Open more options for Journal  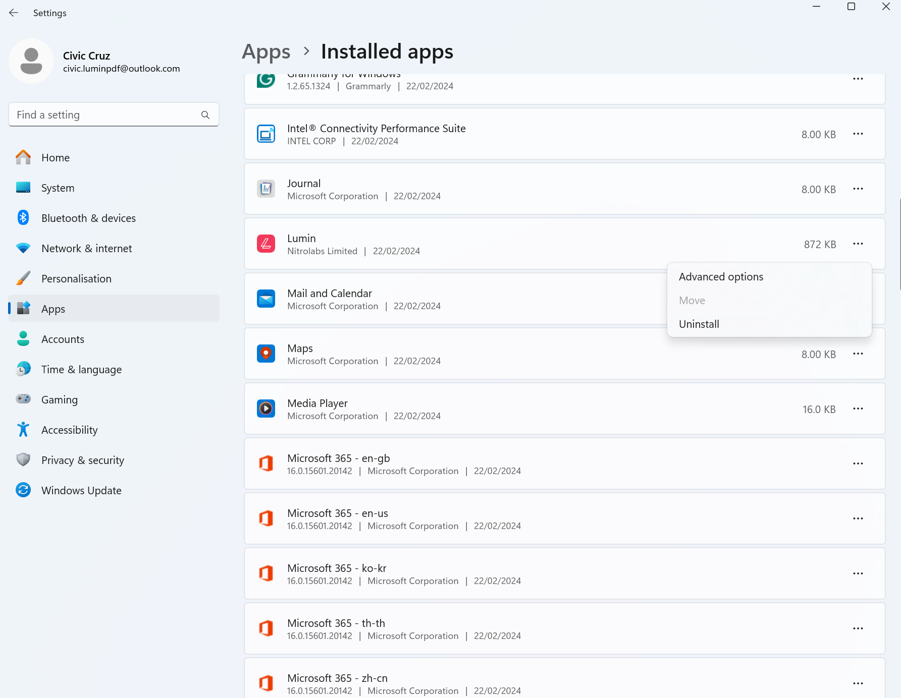(x=858, y=189)
